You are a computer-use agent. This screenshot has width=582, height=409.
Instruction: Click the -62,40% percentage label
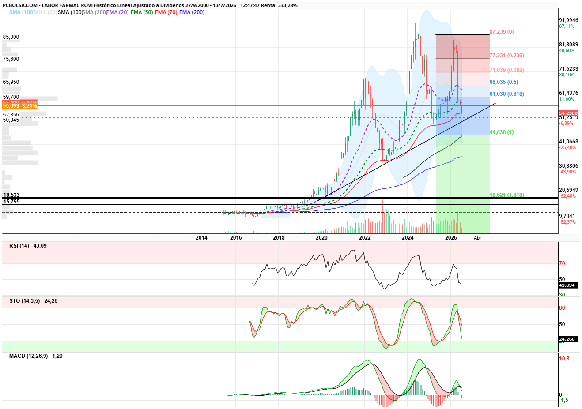(567, 196)
